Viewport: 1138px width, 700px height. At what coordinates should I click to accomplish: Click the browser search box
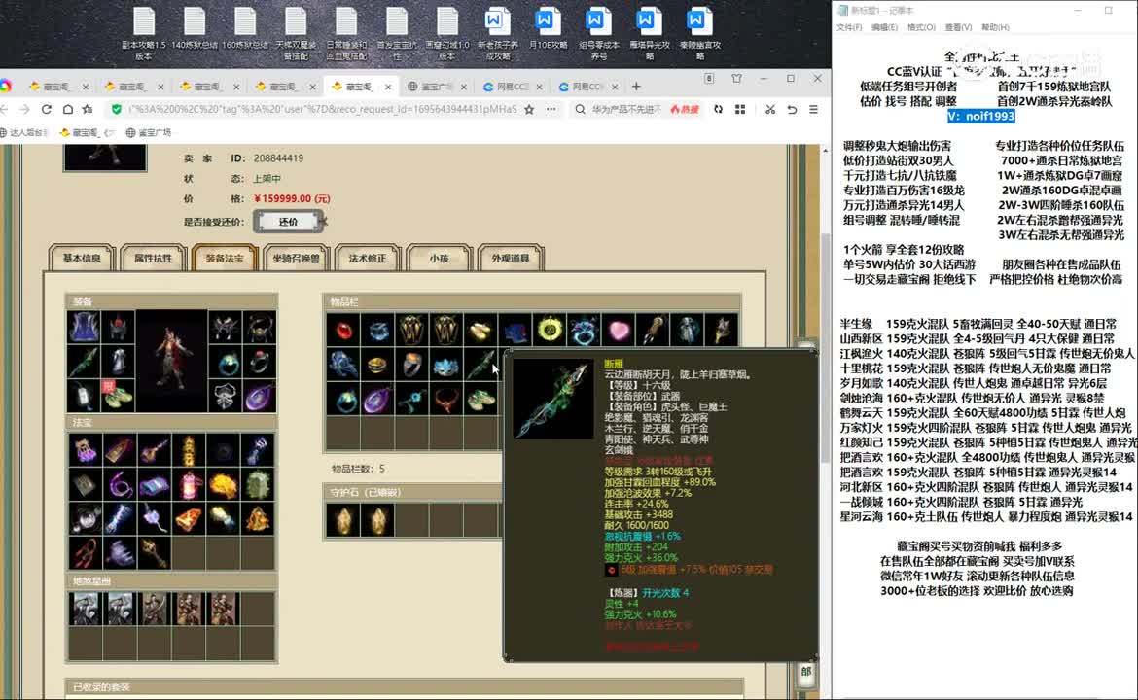click(x=626, y=109)
